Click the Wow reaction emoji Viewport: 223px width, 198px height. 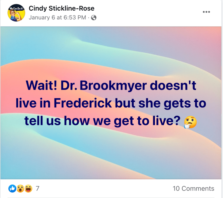[20, 188]
